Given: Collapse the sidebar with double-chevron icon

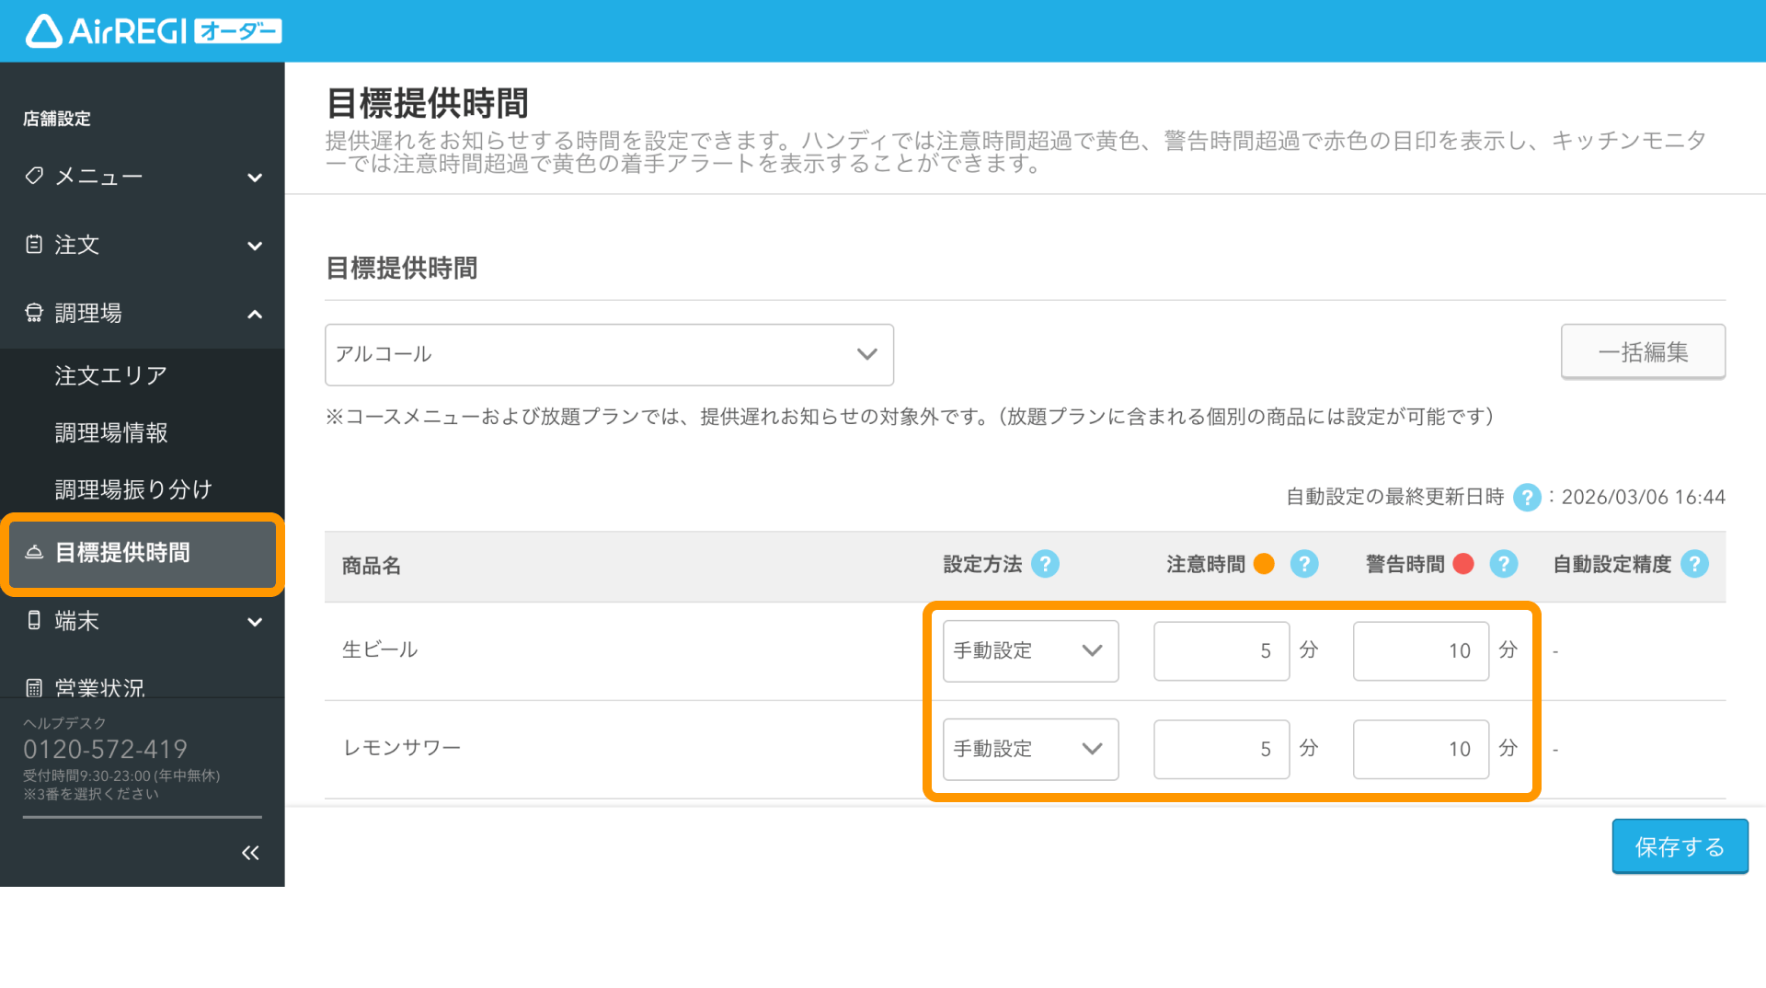Looking at the screenshot, I should pyautogui.click(x=250, y=853).
